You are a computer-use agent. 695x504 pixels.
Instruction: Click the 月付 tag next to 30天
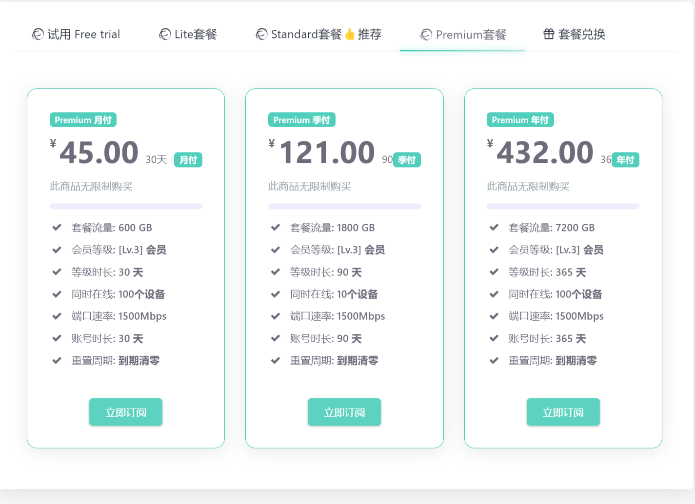[x=188, y=160]
